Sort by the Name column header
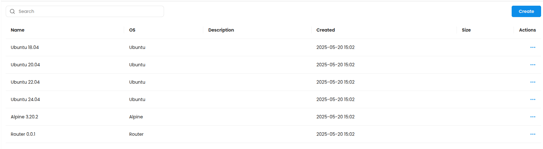Viewport: 543px width, 149px height. coord(17,30)
